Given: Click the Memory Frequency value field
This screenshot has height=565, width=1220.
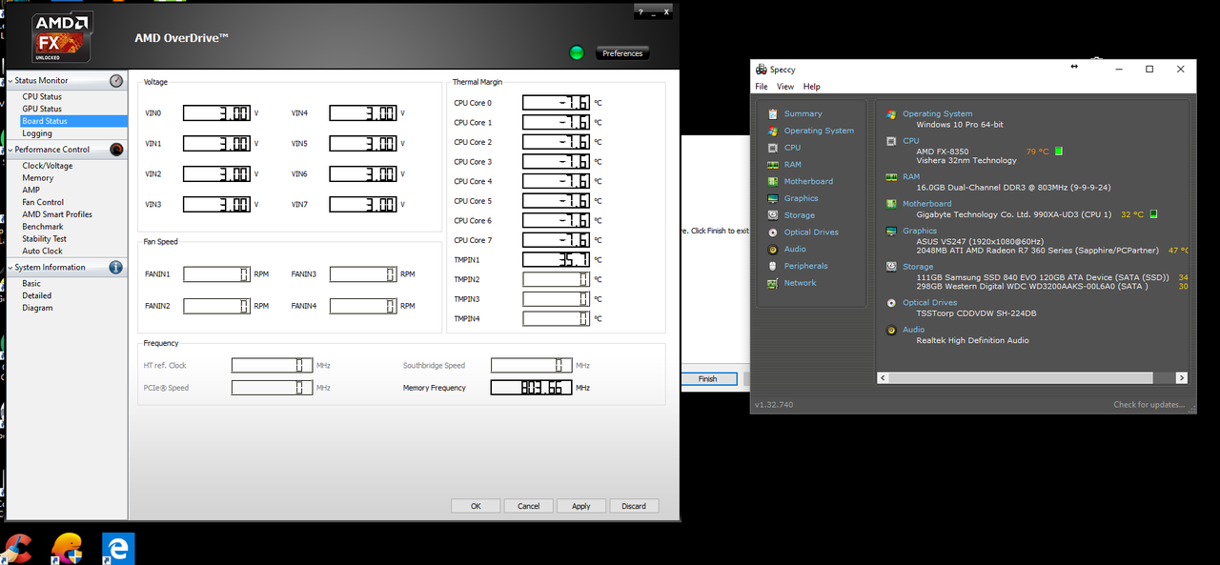Looking at the screenshot, I should pyautogui.click(x=532, y=388).
